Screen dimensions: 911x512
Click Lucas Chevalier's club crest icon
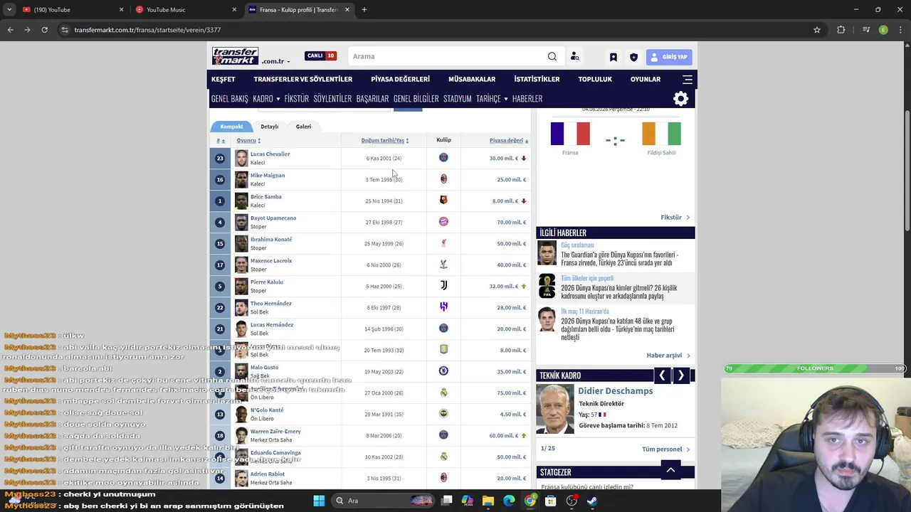pyautogui.click(x=443, y=158)
